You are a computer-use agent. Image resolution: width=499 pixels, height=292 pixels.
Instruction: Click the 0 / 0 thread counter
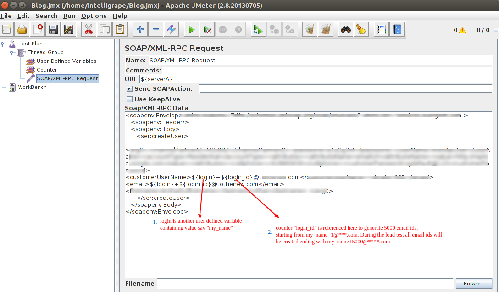pos(483,30)
